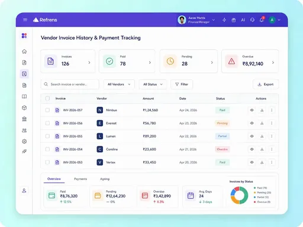Image resolution: width=303 pixels, height=227 pixels.
Task: Tick checkbox for INV-2026-053
Action: (47, 163)
